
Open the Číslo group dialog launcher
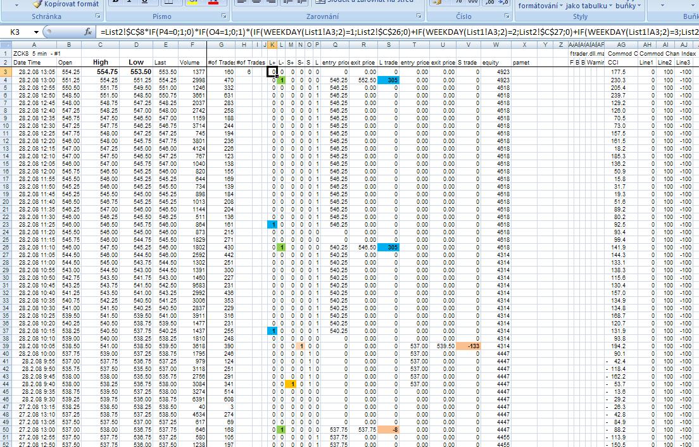pyautogui.click(x=507, y=16)
